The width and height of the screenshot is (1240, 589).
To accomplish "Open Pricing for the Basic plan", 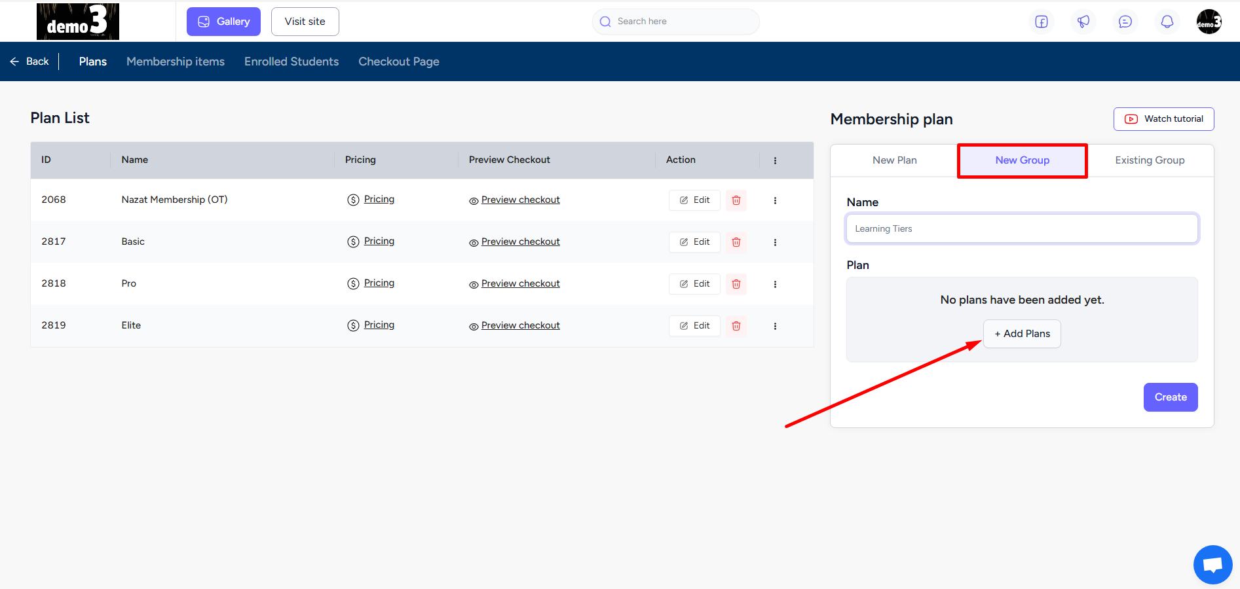I will (371, 241).
